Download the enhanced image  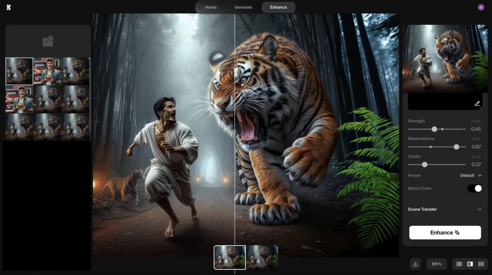pos(416,264)
